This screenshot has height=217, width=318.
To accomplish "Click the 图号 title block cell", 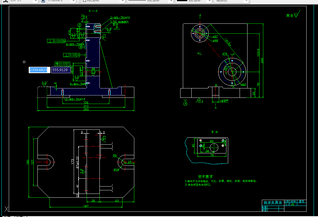I will [x=302, y=201].
